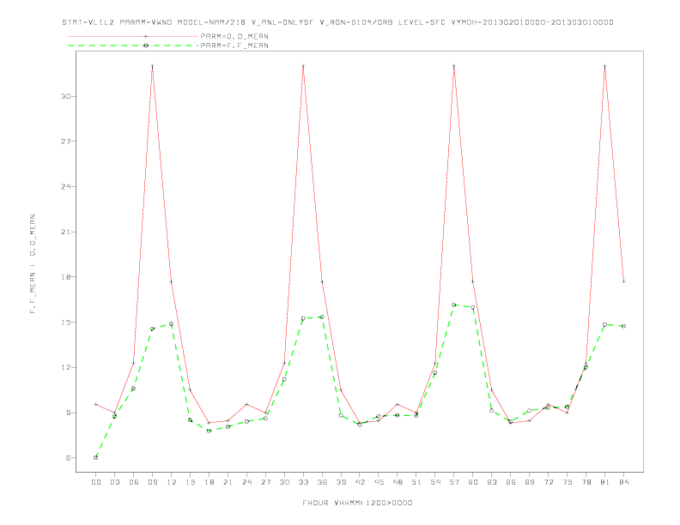Click x-axis tick label 03
The height and width of the screenshot is (525, 680).
tap(114, 482)
